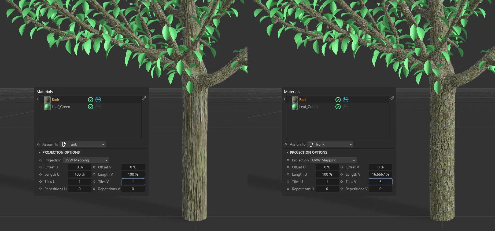Click the Repetitions U field in right panel
This screenshot has width=495, height=231.
327,189
